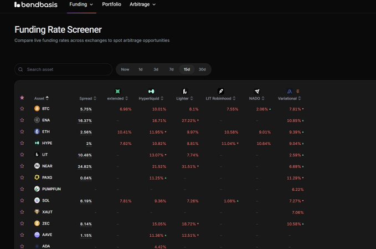Click AAVE Hyperliquid rate 11.36%
The image size is (376, 249).
coord(156,236)
